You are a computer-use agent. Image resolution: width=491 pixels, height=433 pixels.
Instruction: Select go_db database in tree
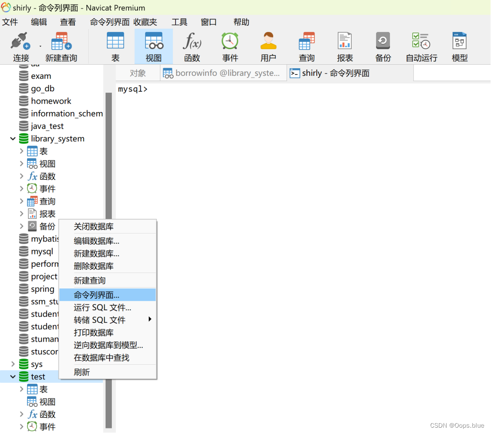(x=43, y=89)
